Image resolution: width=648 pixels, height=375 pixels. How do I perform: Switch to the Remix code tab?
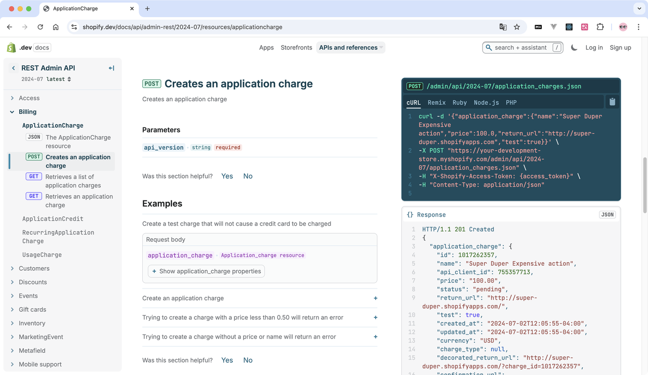tap(436, 102)
